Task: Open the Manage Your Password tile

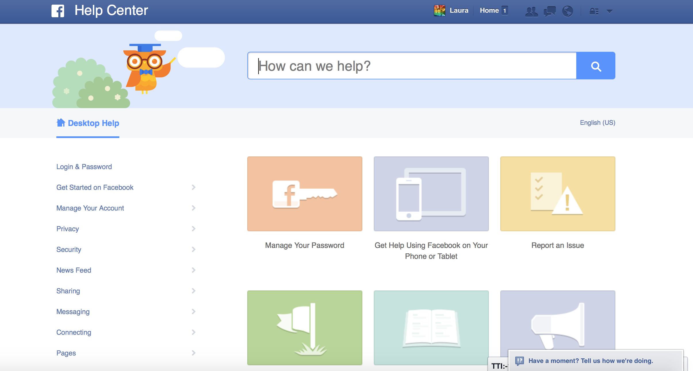Action: (x=305, y=194)
